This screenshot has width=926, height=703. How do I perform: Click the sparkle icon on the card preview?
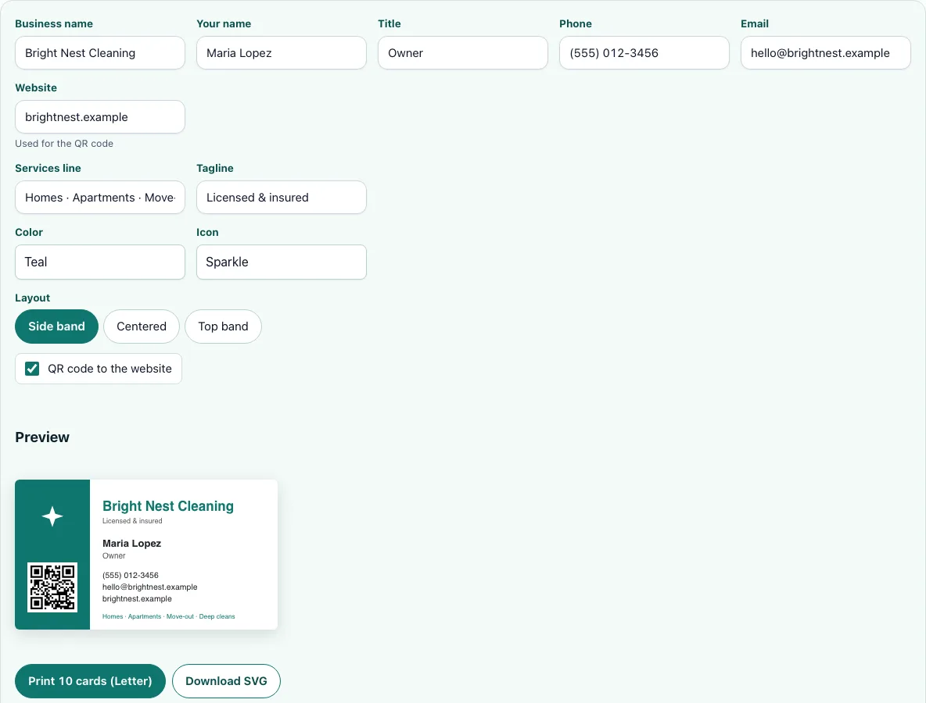coord(52,516)
